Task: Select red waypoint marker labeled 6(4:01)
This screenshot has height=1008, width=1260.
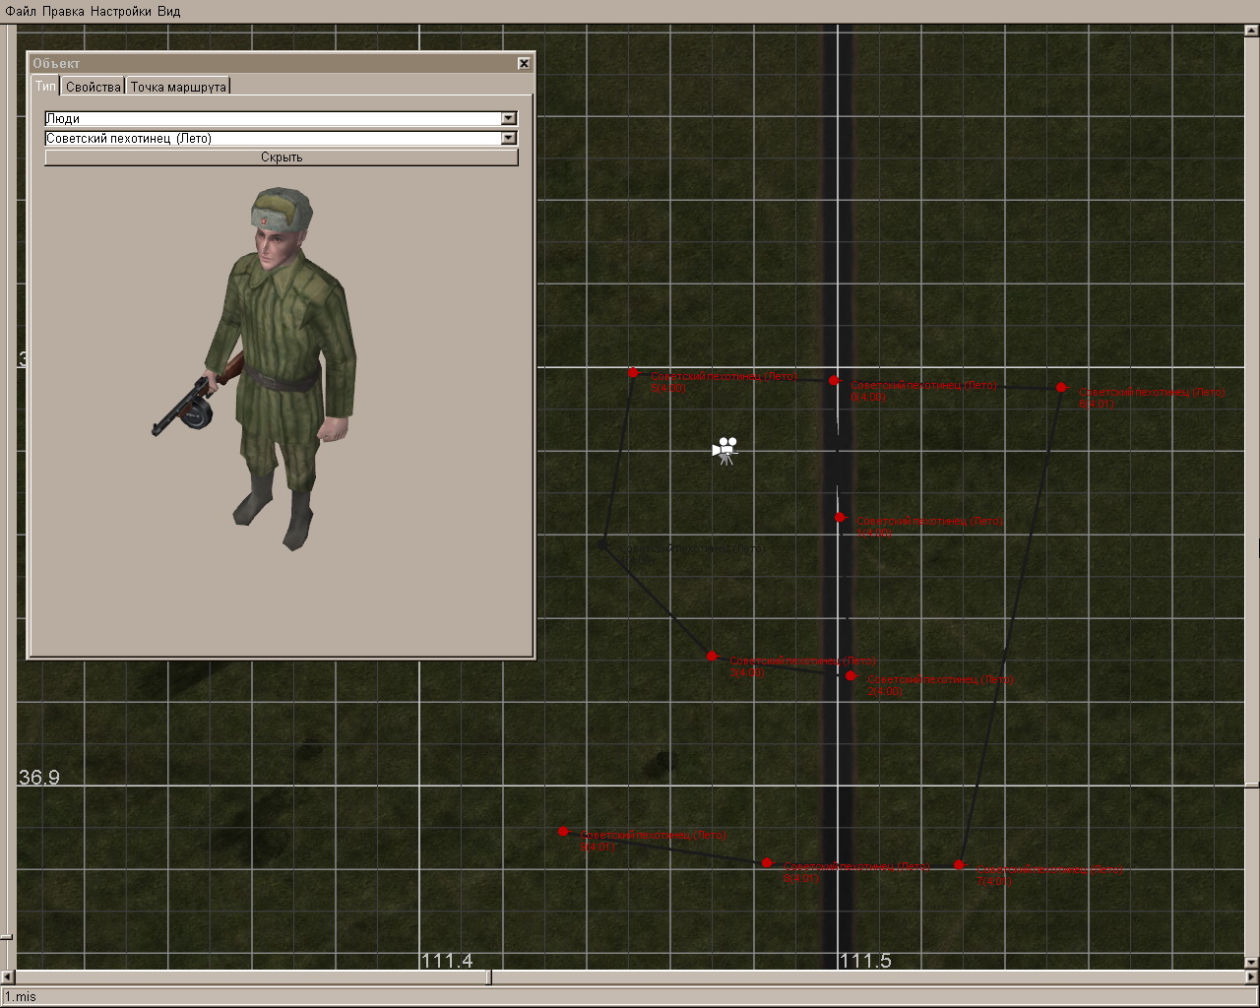Action: click(1061, 388)
